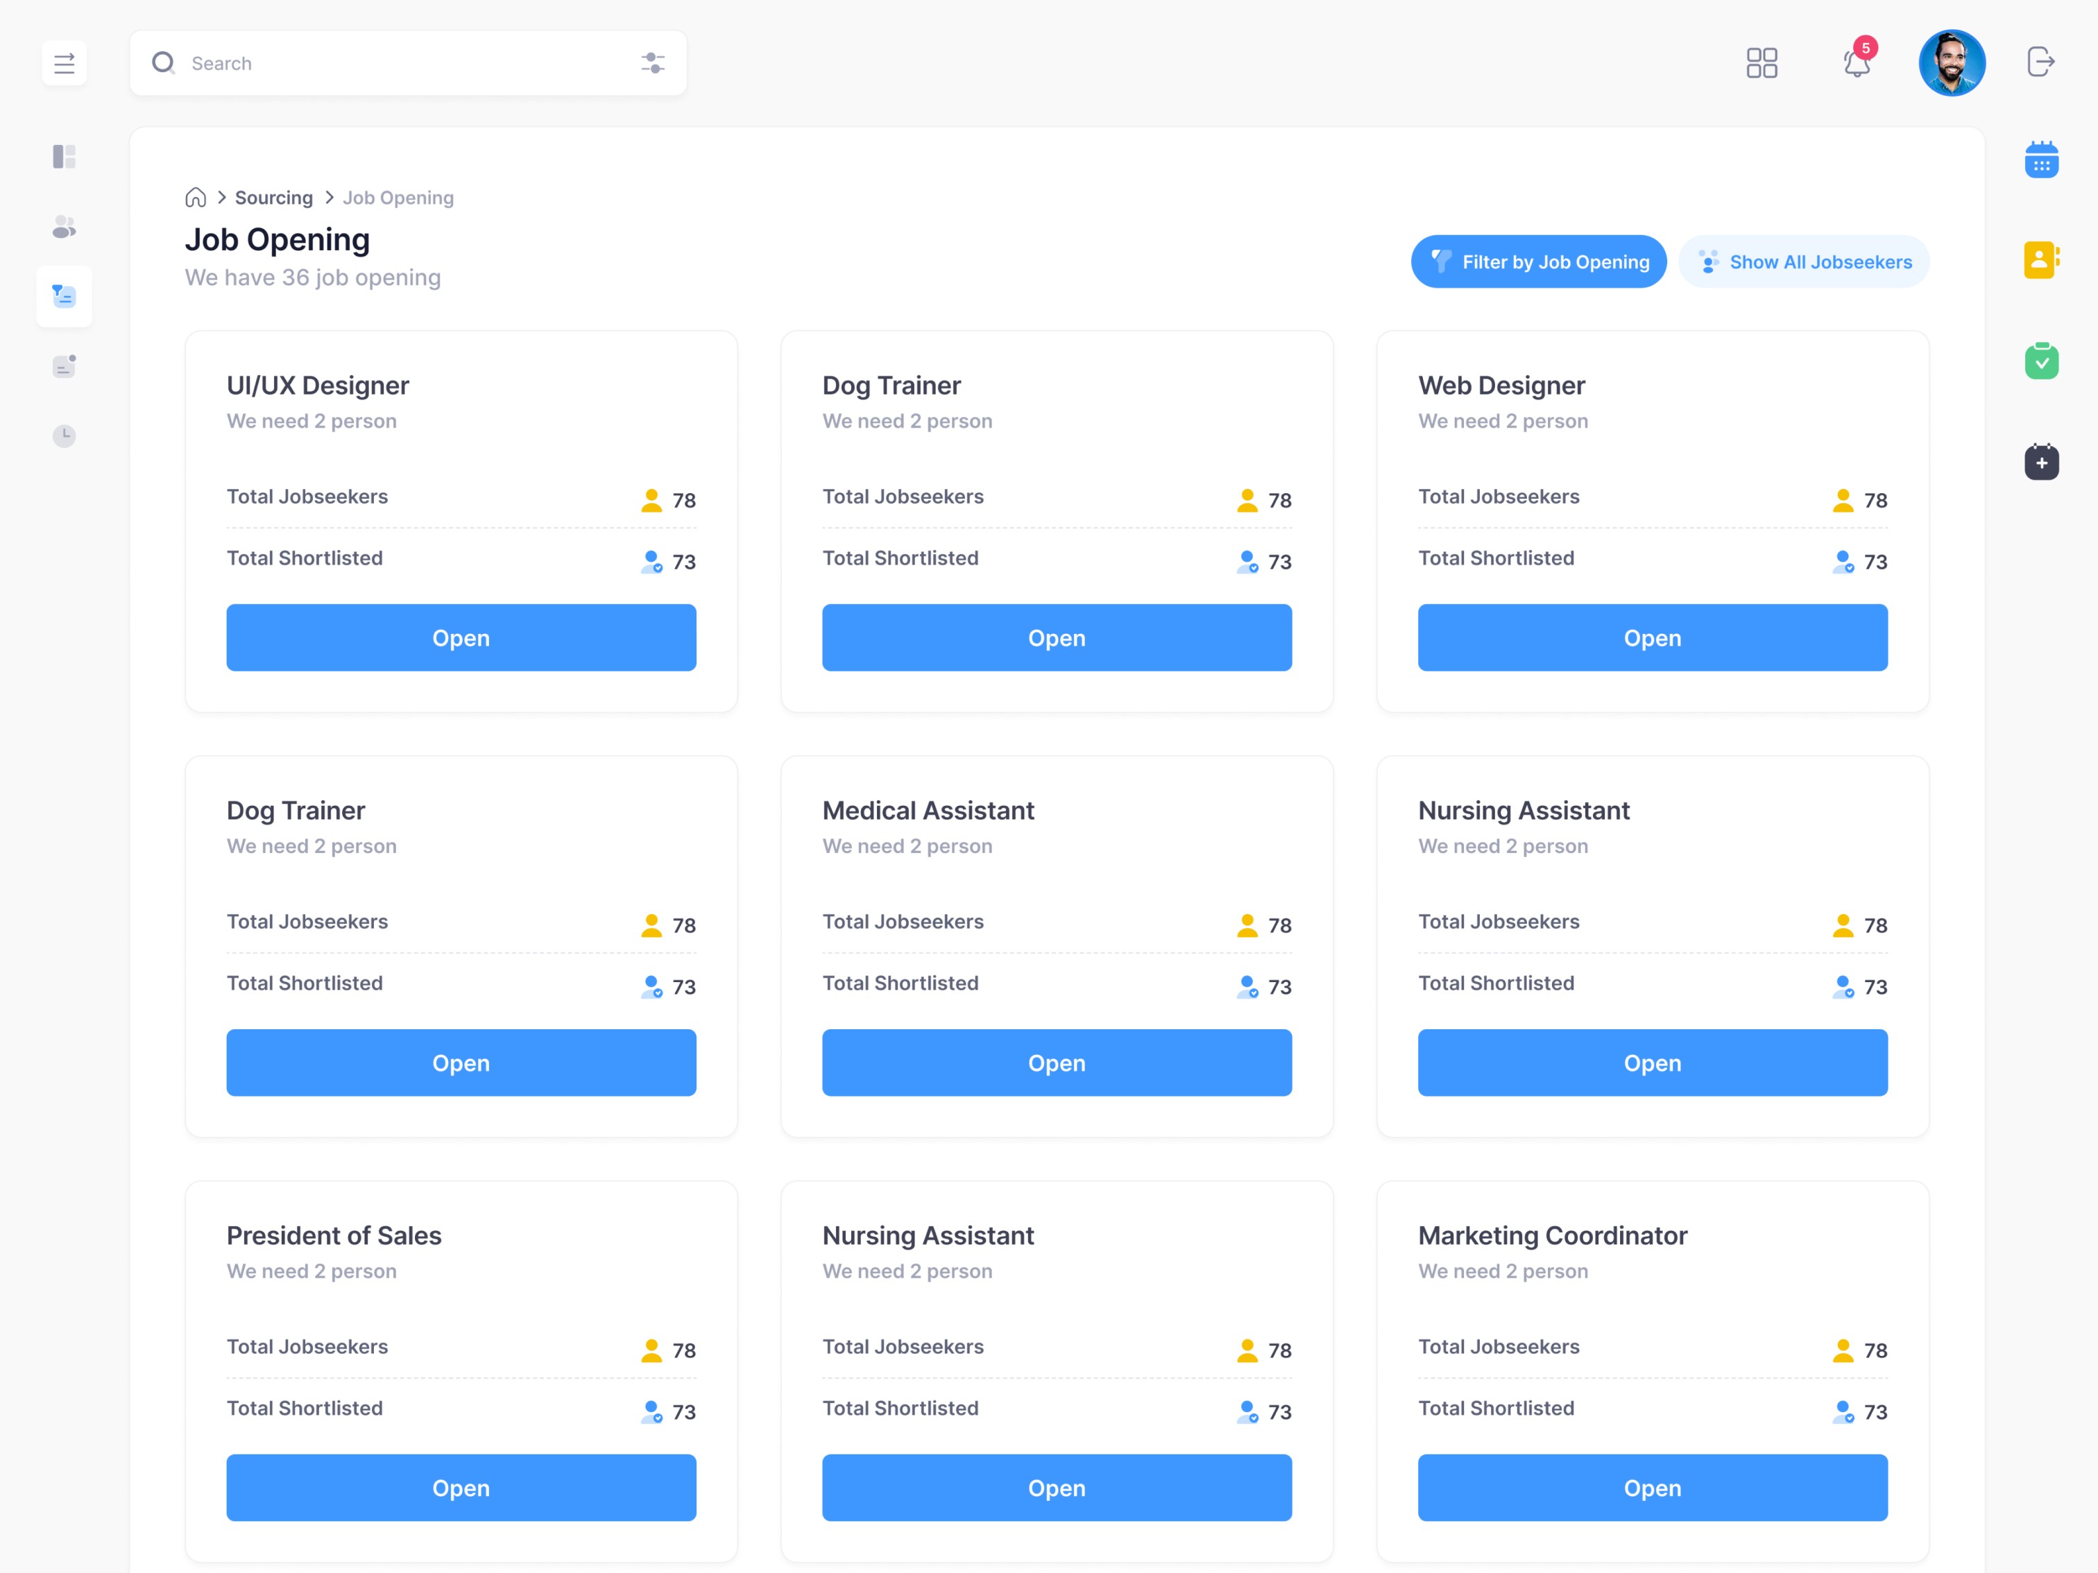Image resolution: width=2098 pixels, height=1573 pixels.
Task: Go to Sourcing breadcrumb link
Action: point(274,197)
